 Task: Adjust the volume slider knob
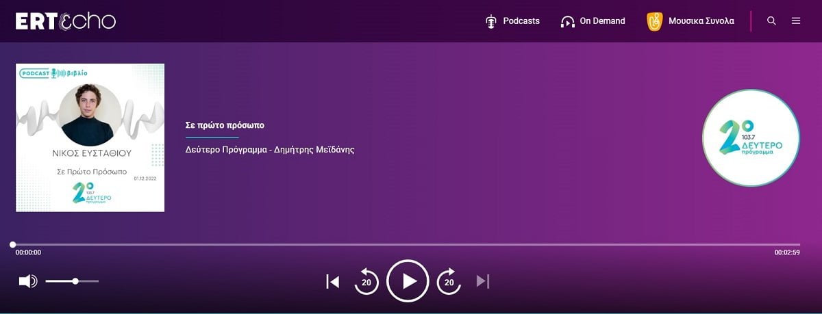tap(75, 281)
